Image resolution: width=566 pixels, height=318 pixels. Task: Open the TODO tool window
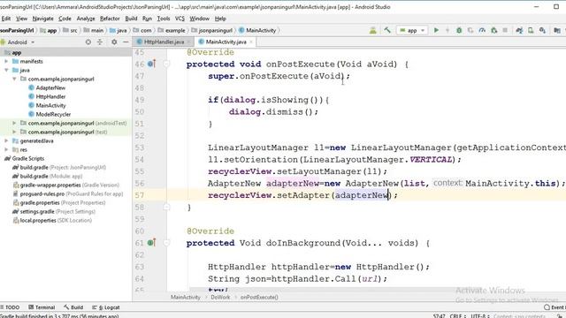[x=10, y=307]
